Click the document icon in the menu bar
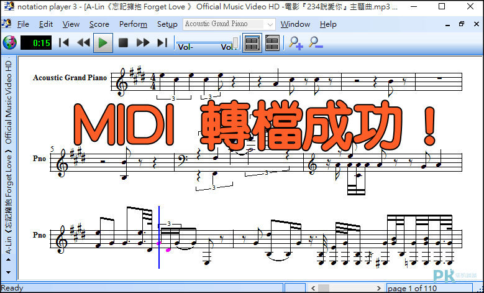Viewport: 484px width, 293px height. click(x=6, y=24)
